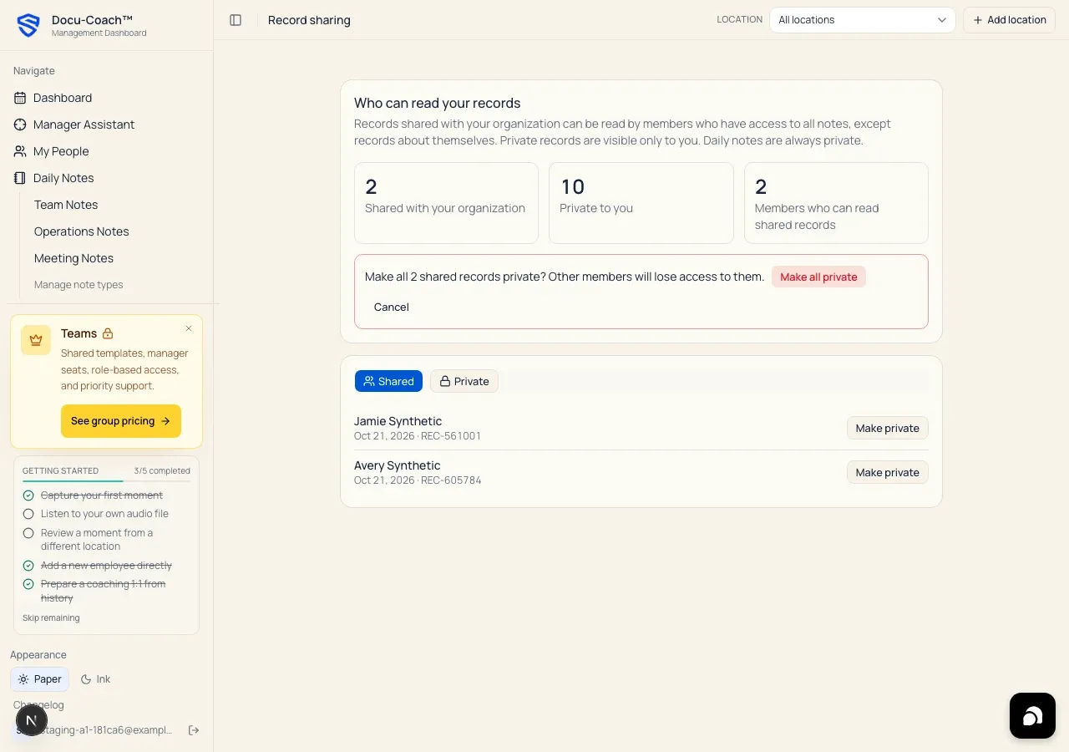This screenshot has height=752, width=1069.
Task: Open the chat widget in the corner
Action: tap(1032, 716)
